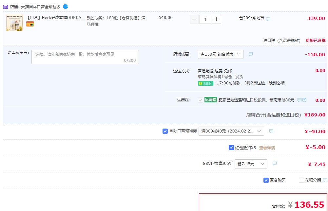This screenshot has width=328, height=211.
Task: Click the Tmall shop icon beside 店铺
Action: coord(6,7)
